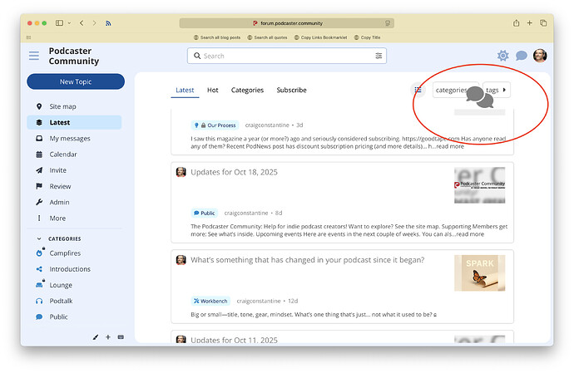Open Calendar from the sidebar
The image size is (574, 373).
63,155
